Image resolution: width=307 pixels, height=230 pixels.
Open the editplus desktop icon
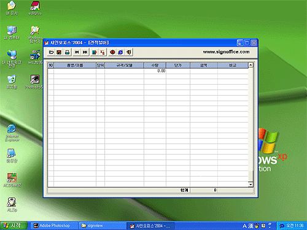coord(35,8)
